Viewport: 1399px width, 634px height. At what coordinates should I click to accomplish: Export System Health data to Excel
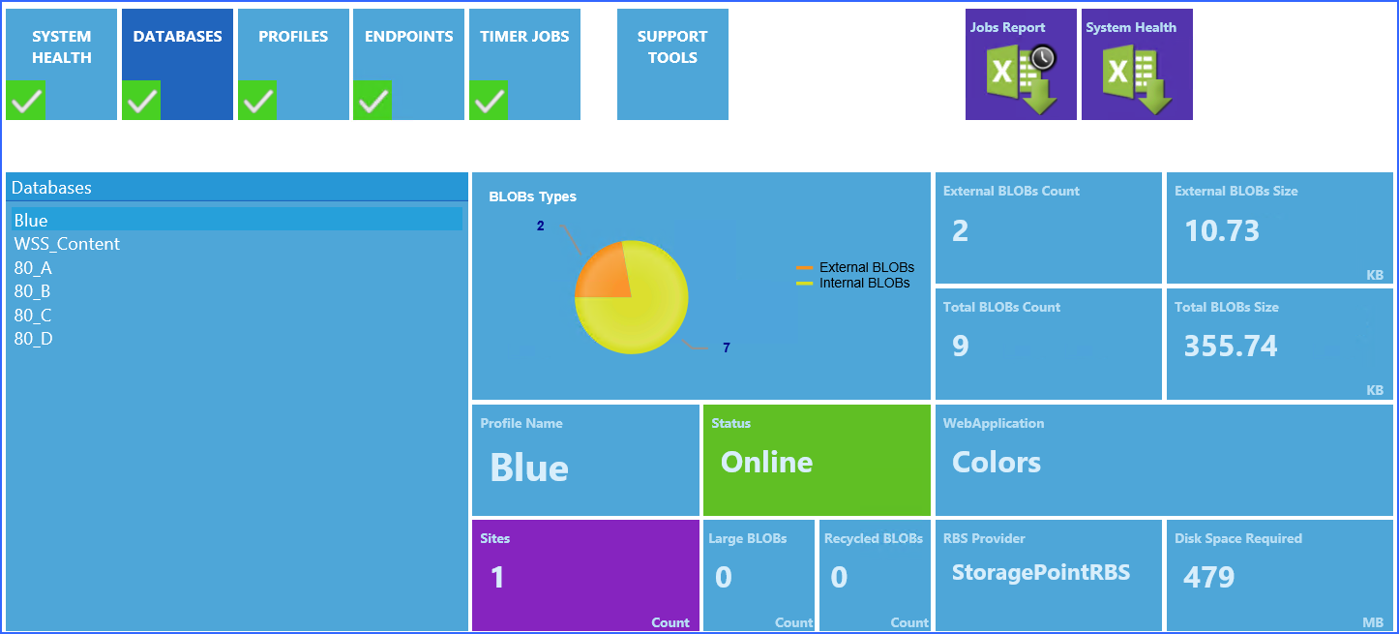pyautogui.click(x=1137, y=65)
